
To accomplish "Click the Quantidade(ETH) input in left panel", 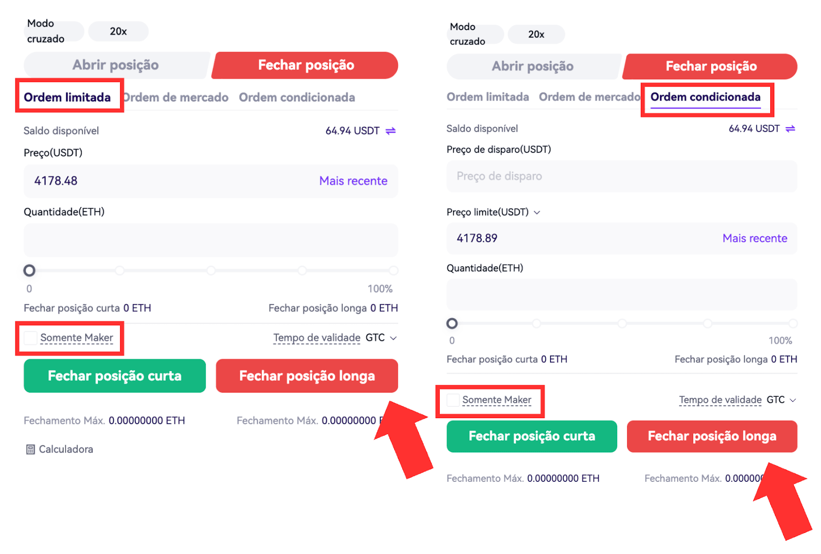I will coord(210,240).
